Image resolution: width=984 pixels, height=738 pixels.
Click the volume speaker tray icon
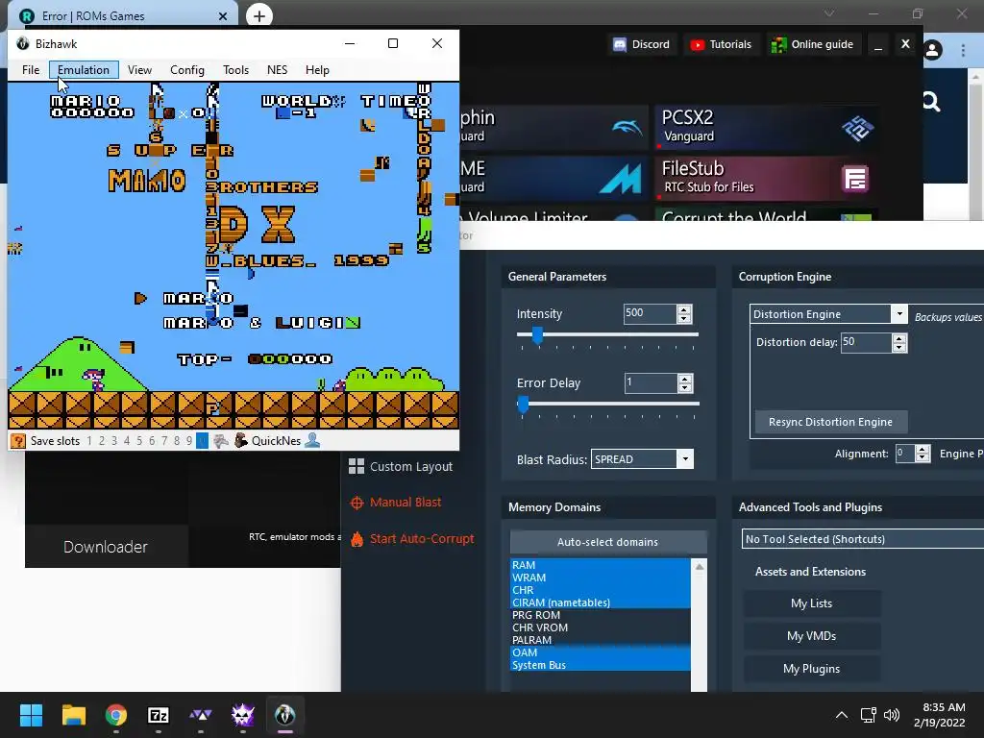(x=891, y=715)
